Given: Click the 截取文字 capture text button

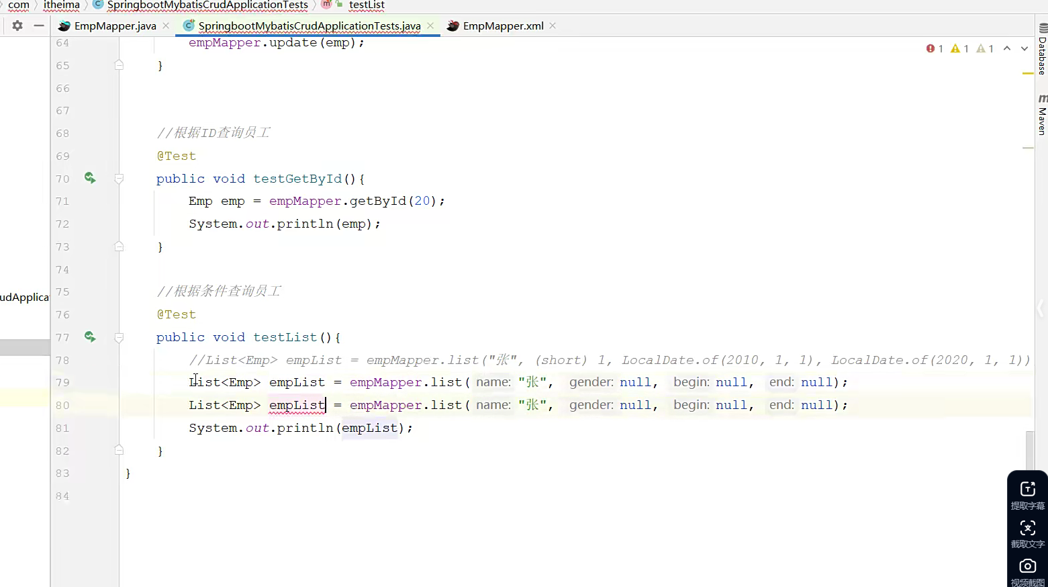Looking at the screenshot, I should tap(1028, 534).
